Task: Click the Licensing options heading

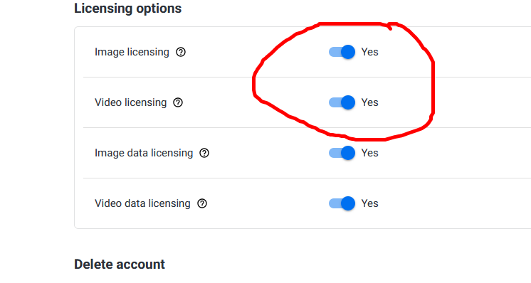Action: [x=127, y=9]
